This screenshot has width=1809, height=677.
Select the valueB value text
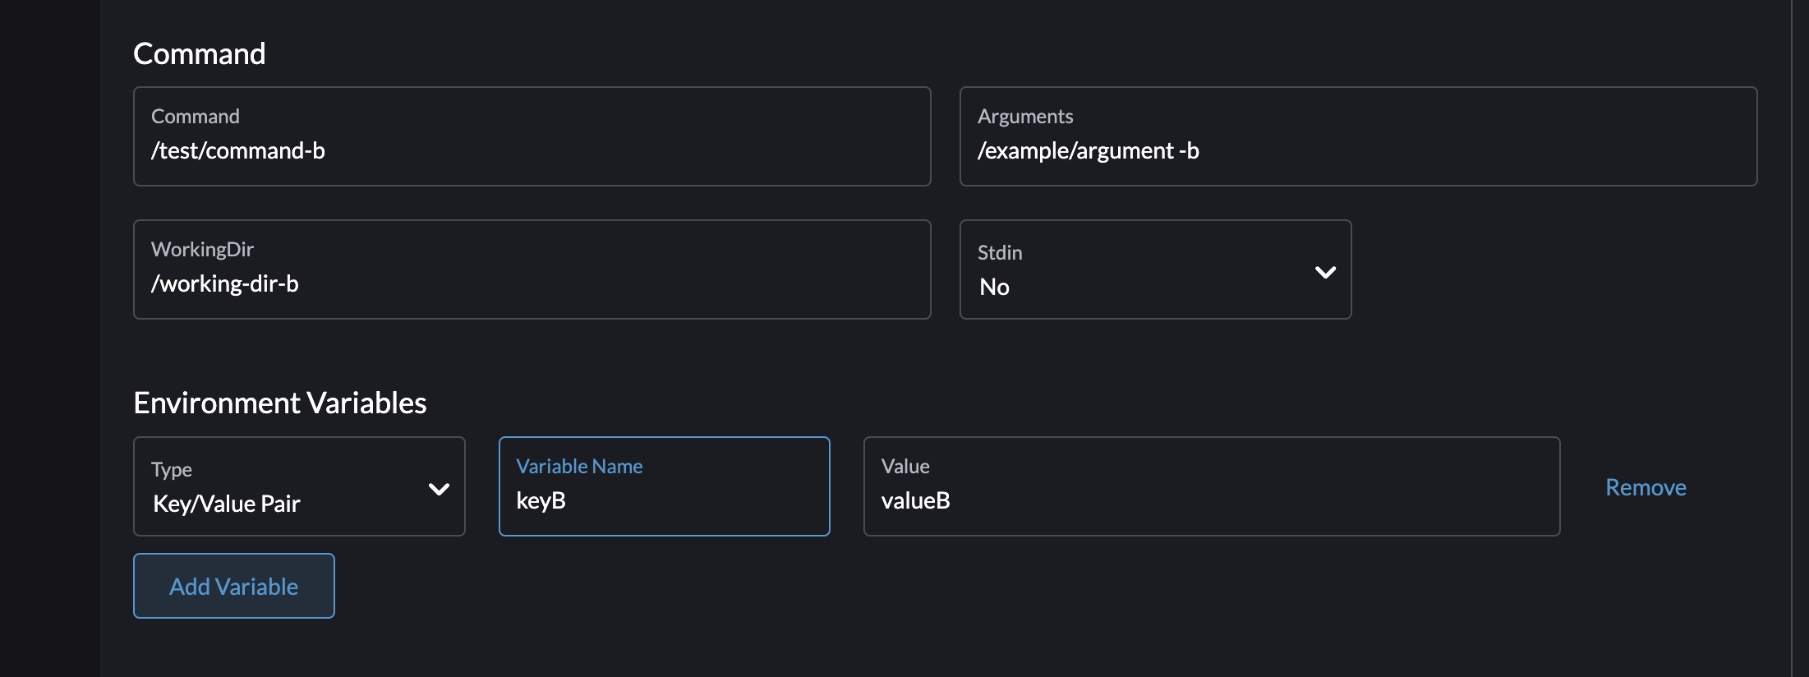point(915,500)
